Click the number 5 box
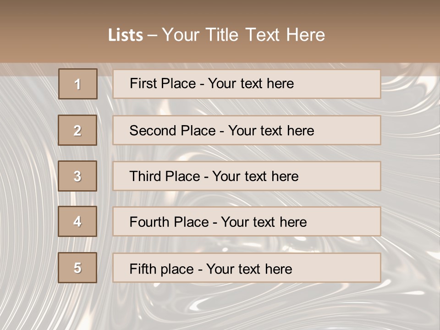 [x=77, y=268]
